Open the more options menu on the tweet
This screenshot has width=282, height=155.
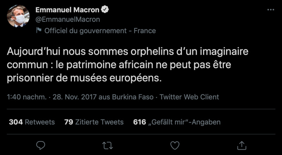click(270, 10)
